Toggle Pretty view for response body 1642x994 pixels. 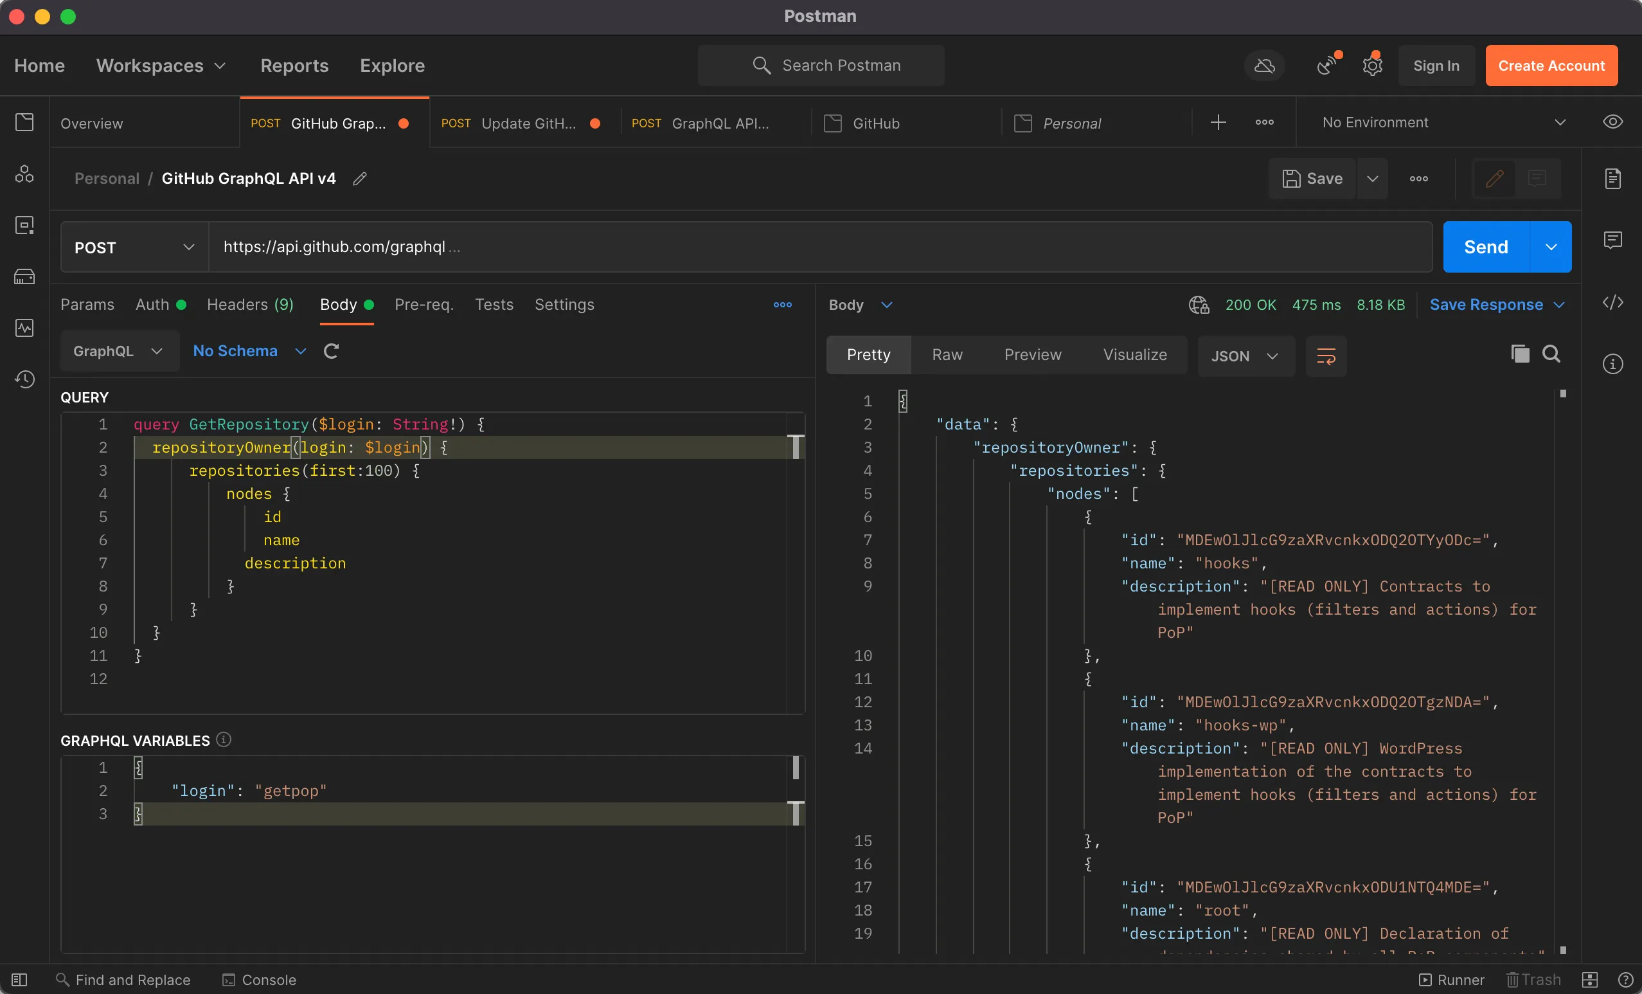(x=868, y=354)
